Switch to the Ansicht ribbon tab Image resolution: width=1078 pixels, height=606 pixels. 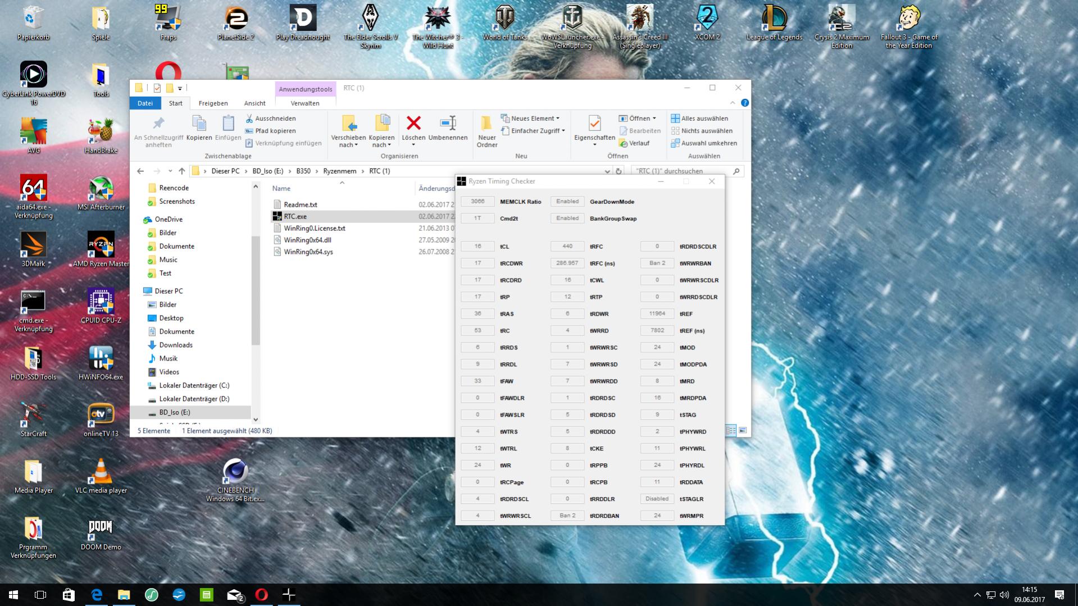coord(254,103)
